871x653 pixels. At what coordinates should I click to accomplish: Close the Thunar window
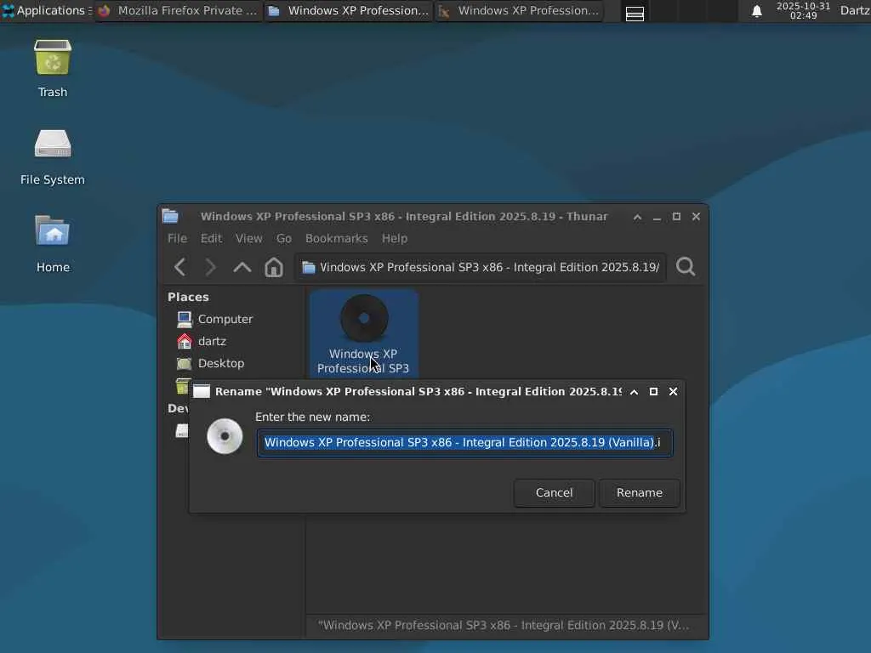coord(696,217)
